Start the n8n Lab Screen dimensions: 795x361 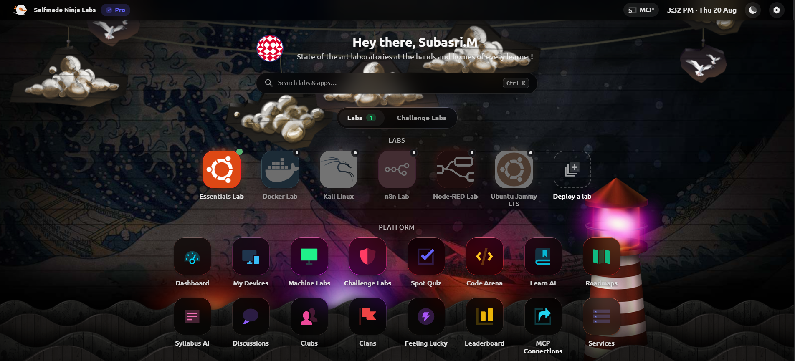point(397,169)
